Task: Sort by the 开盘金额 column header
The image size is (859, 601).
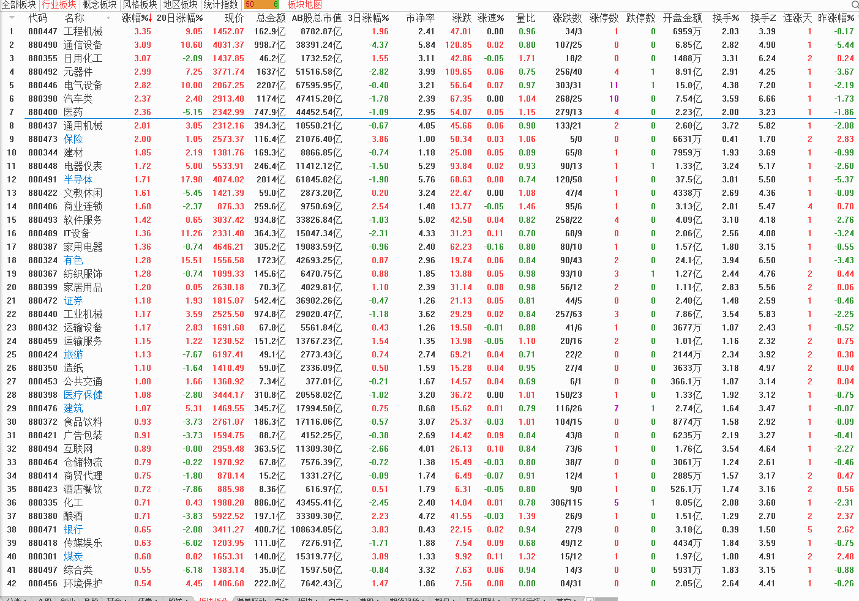Action: (683, 18)
